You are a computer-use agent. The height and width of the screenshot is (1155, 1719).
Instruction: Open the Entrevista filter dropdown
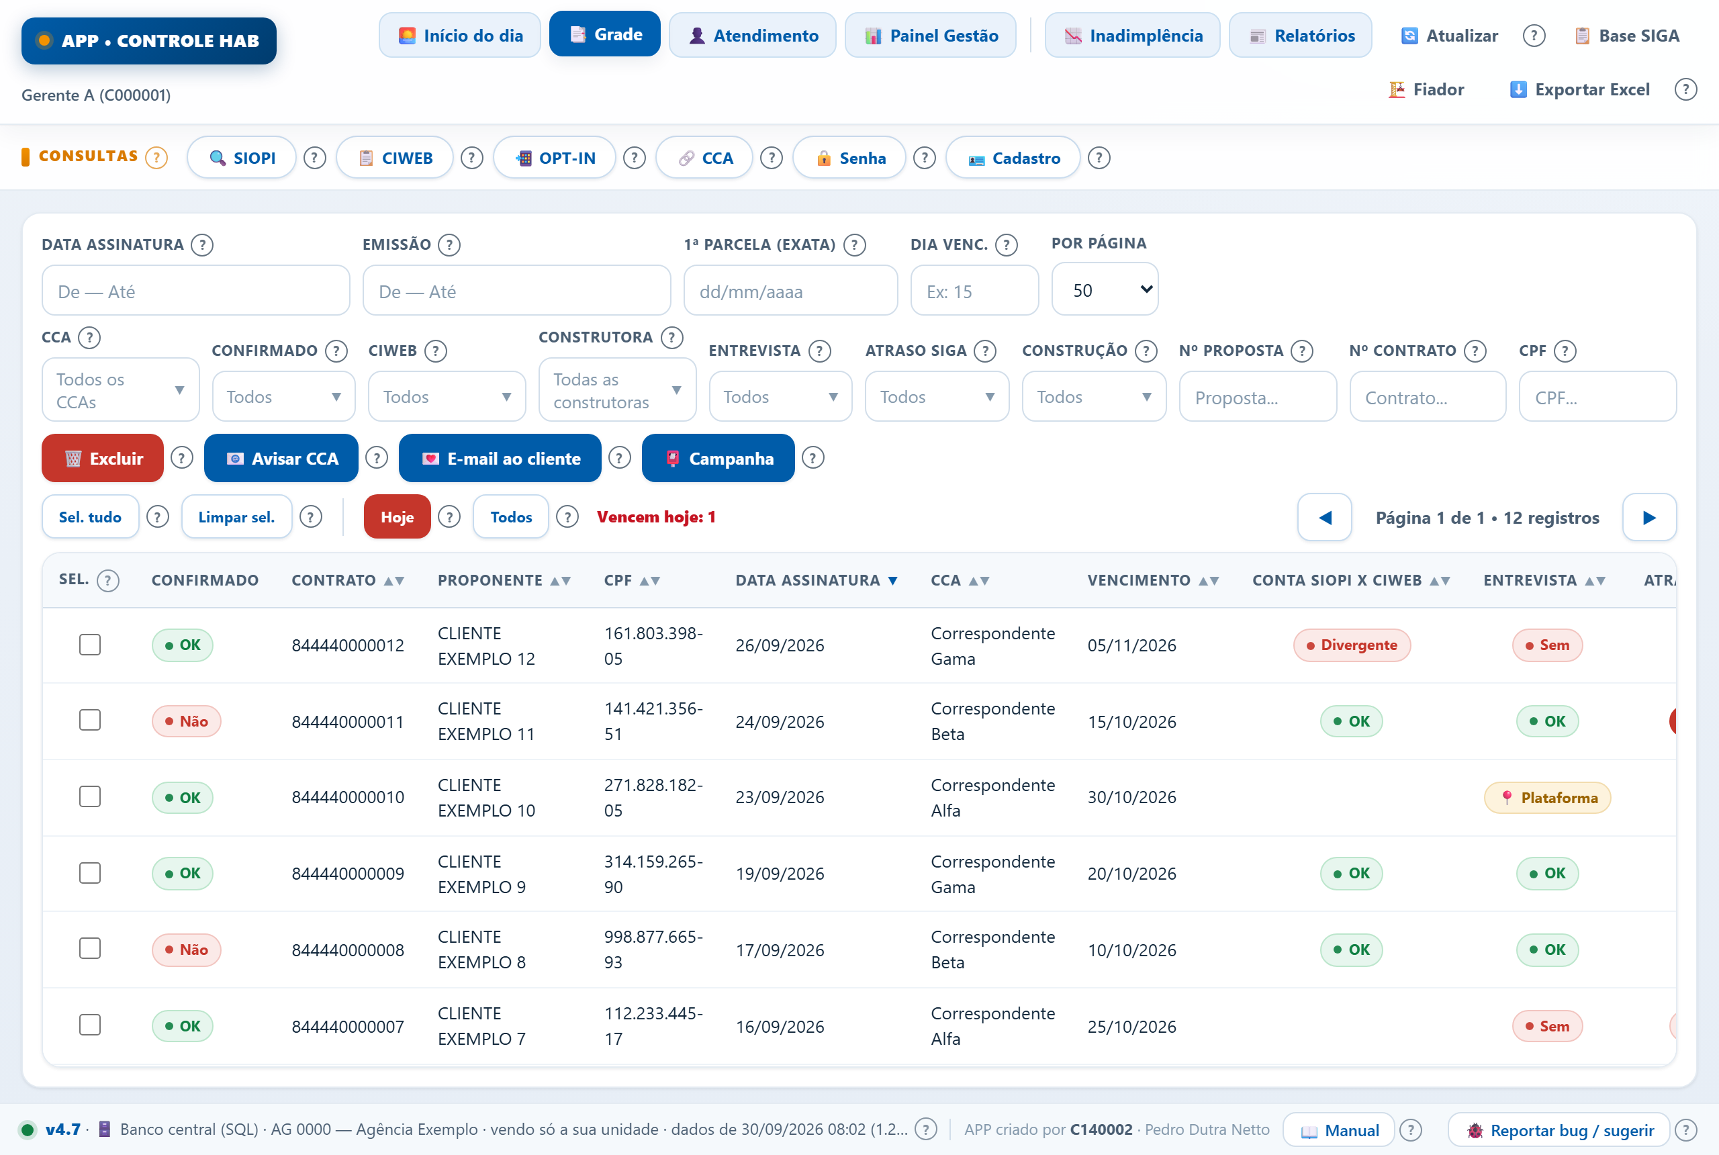coord(780,396)
